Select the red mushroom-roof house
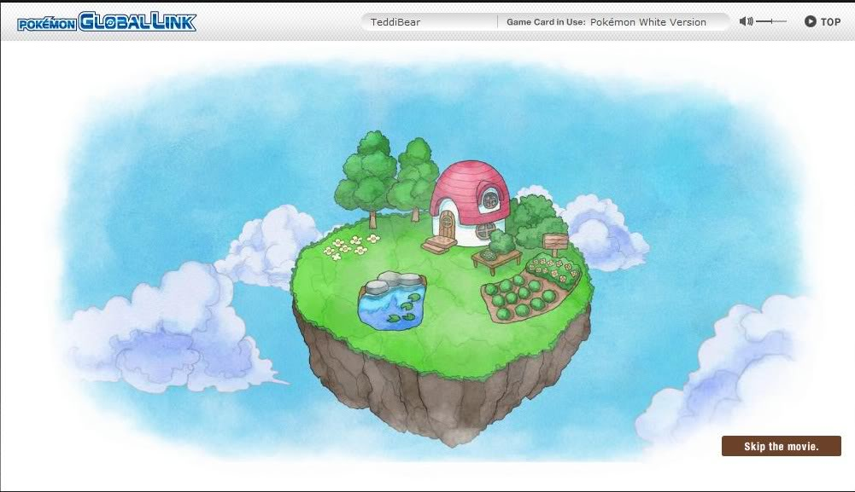The width and height of the screenshot is (855, 492). pos(470,202)
